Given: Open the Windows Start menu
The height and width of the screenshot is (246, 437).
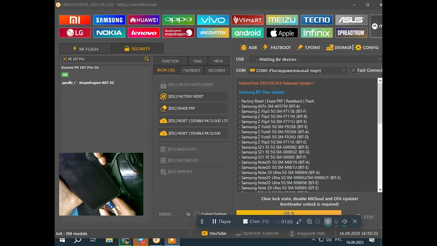Looking at the screenshot, I should [62, 241].
